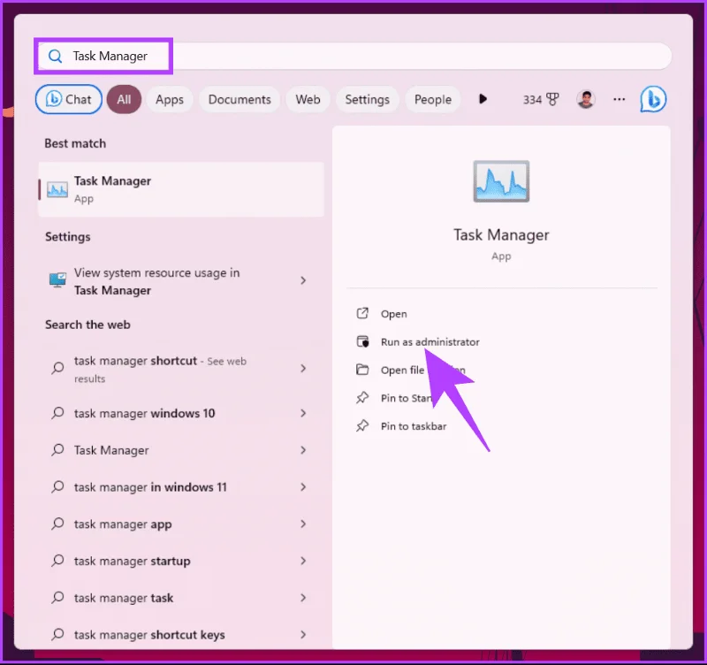Click the Open icon in the actions list

362,314
